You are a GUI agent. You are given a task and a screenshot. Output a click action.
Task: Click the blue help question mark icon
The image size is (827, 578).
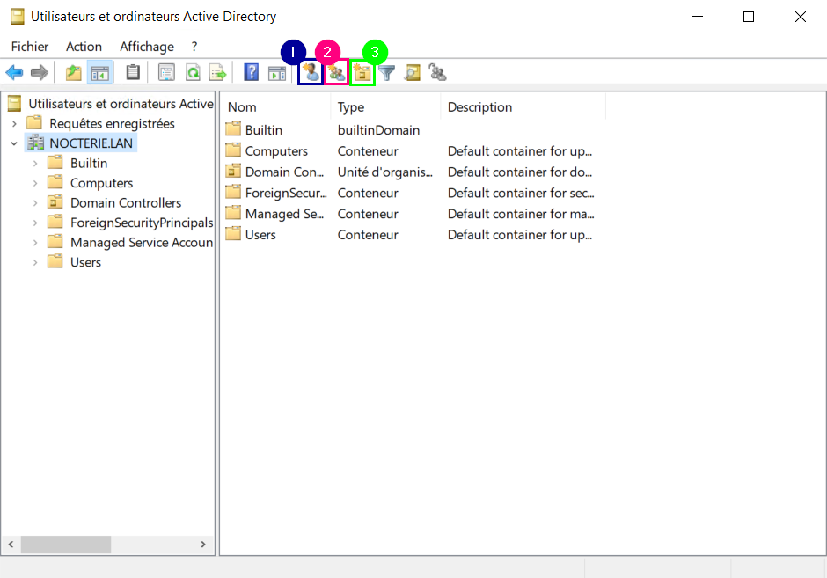coord(252,73)
